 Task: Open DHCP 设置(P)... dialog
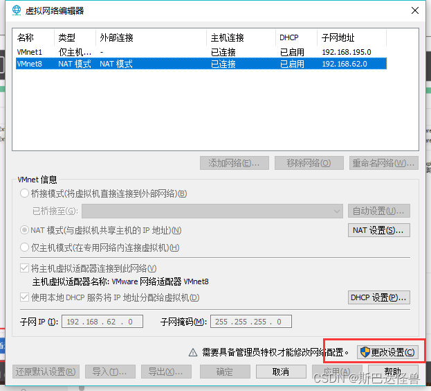click(x=379, y=297)
